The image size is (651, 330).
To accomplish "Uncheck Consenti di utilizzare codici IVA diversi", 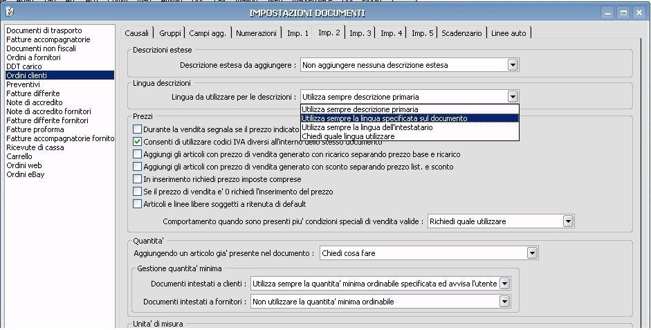I will coord(138,142).
